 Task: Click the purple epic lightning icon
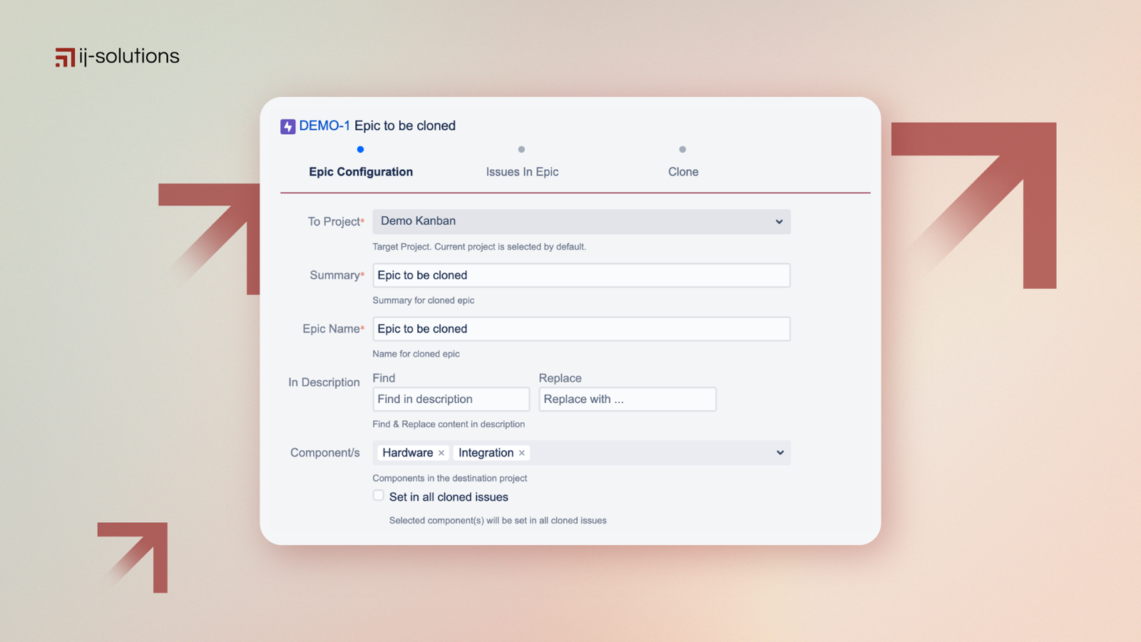287,126
